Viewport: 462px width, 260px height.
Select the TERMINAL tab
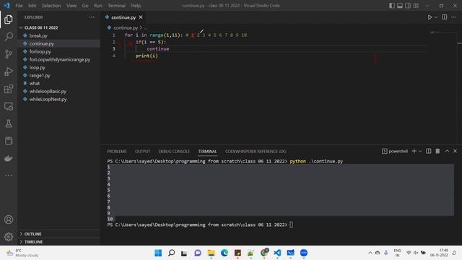[207, 151]
